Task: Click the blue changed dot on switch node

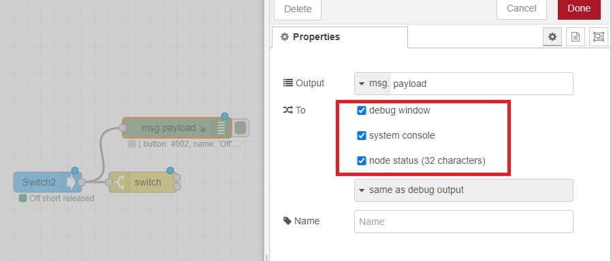Action: pos(170,171)
